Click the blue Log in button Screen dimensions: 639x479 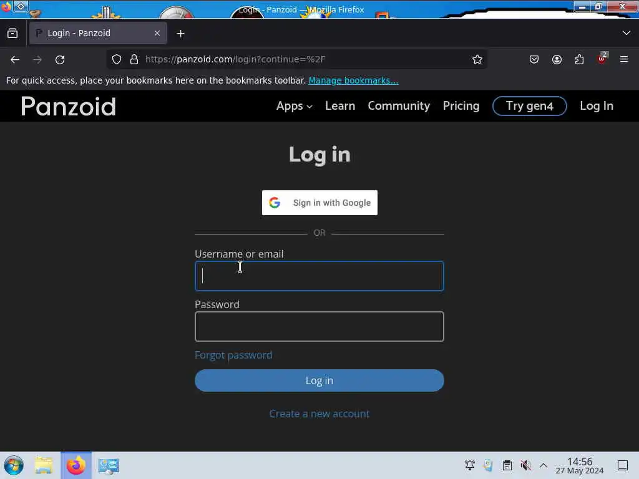pos(319,380)
